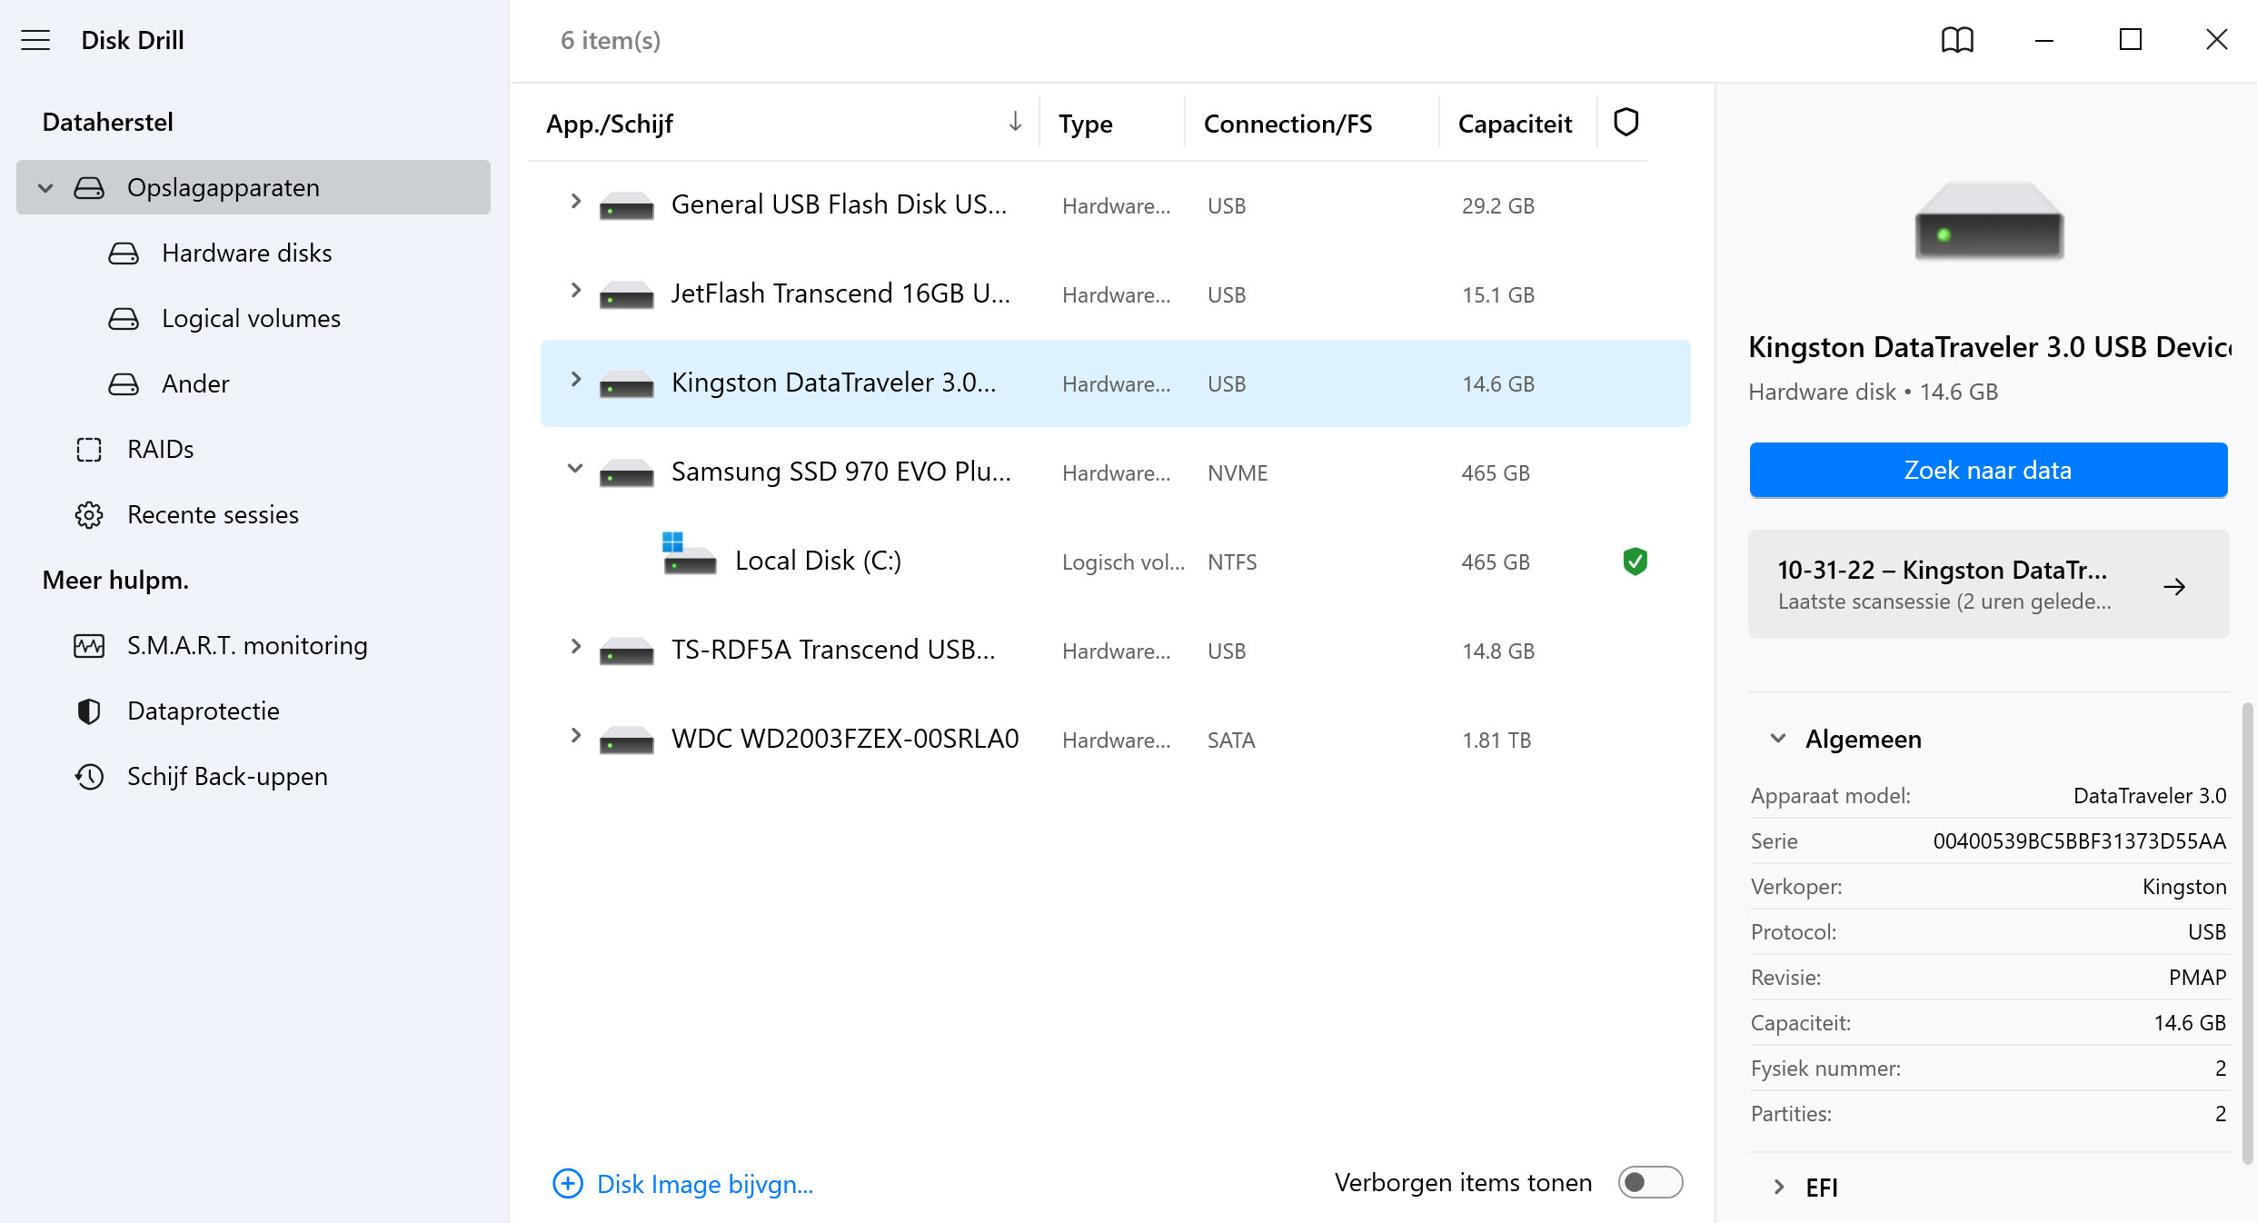Open RAIDs in the sidebar

click(161, 450)
